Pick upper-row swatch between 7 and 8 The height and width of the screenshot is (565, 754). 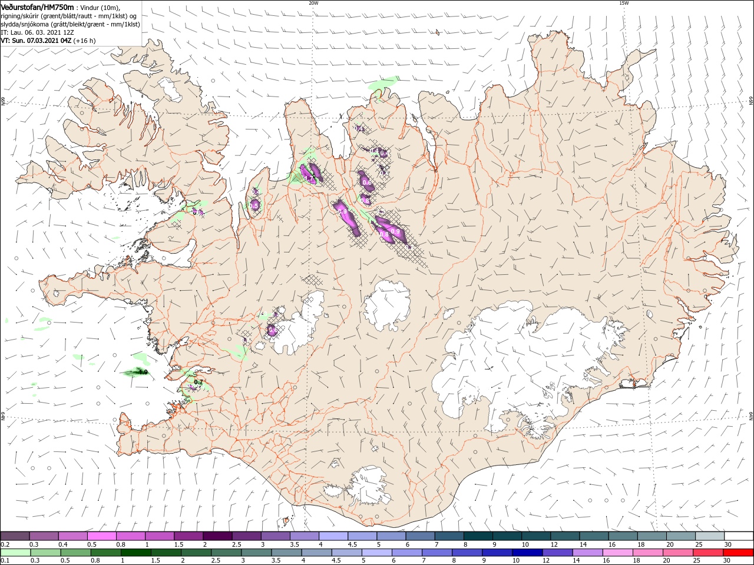(450, 536)
